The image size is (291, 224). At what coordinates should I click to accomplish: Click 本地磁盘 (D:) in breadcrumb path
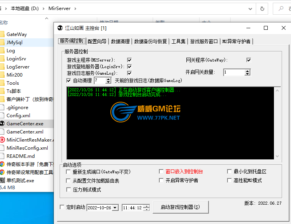[25, 9]
